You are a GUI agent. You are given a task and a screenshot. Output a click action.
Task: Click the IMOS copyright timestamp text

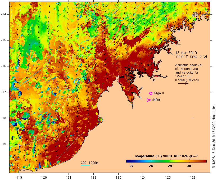coord(214,136)
